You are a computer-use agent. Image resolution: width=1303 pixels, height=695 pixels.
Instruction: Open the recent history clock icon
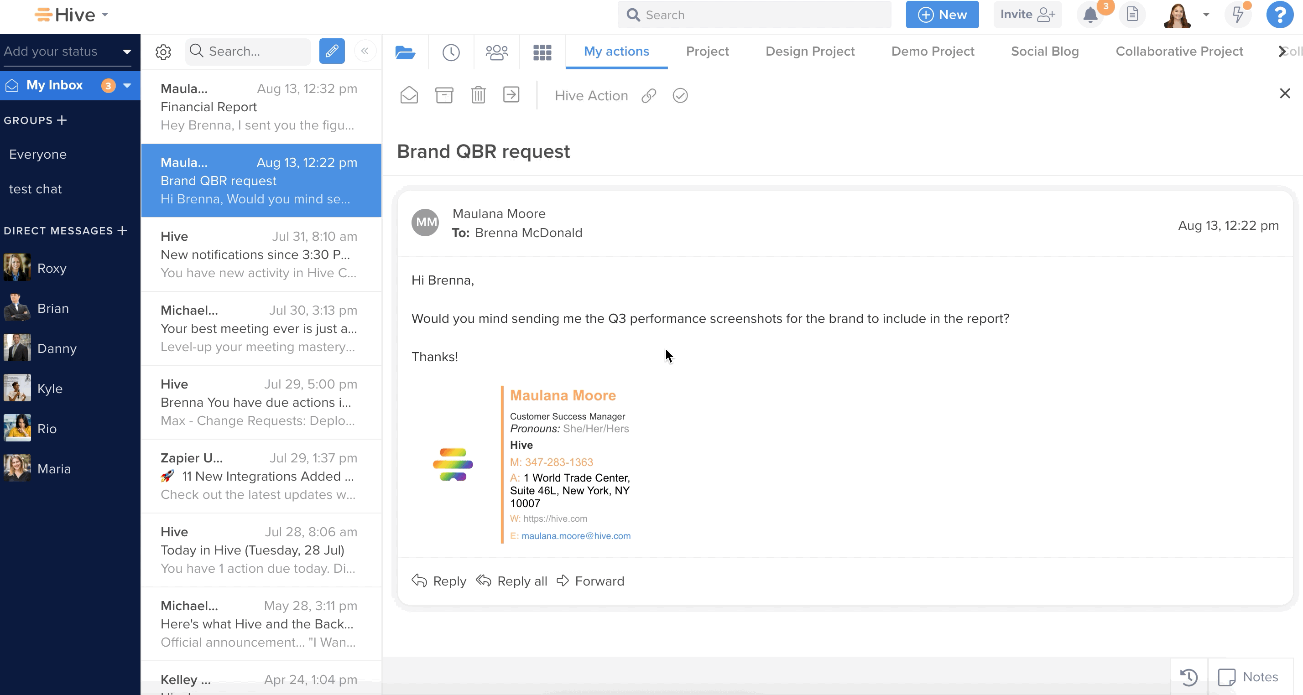pos(451,52)
